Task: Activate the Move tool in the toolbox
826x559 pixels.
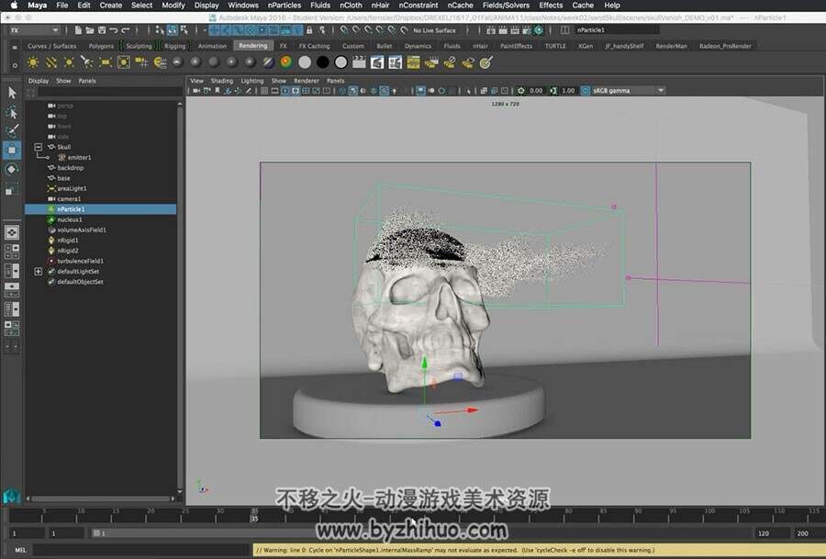Action: 12,151
